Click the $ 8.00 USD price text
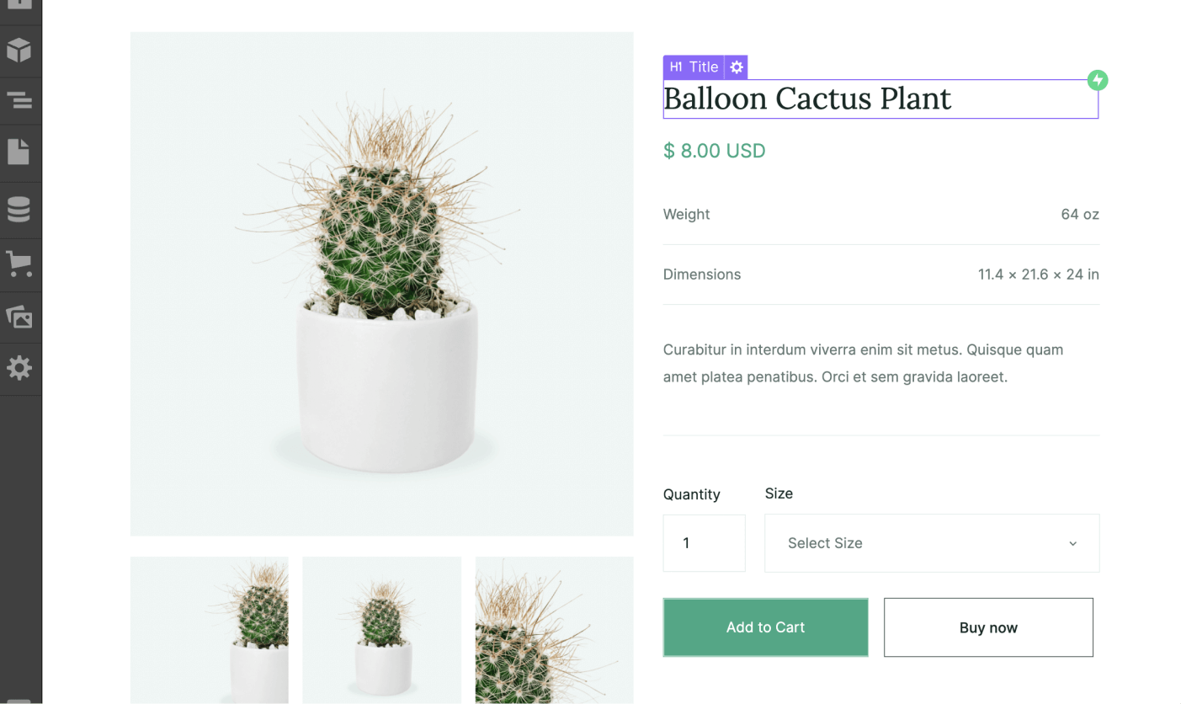The height and width of the screenshot is (704, 1181). pos(714,151)
